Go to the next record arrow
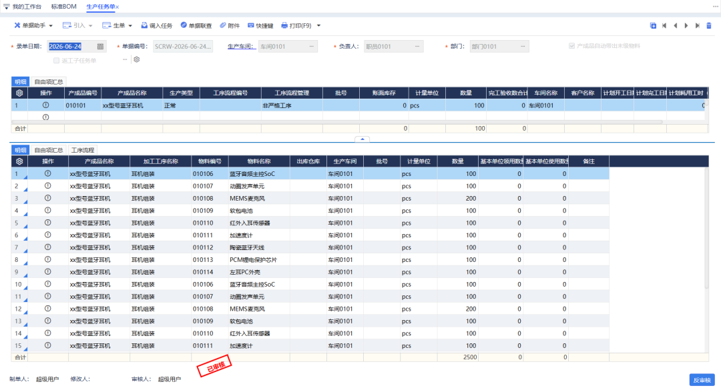This screenshot has height=390, width=721. [686, 26]
